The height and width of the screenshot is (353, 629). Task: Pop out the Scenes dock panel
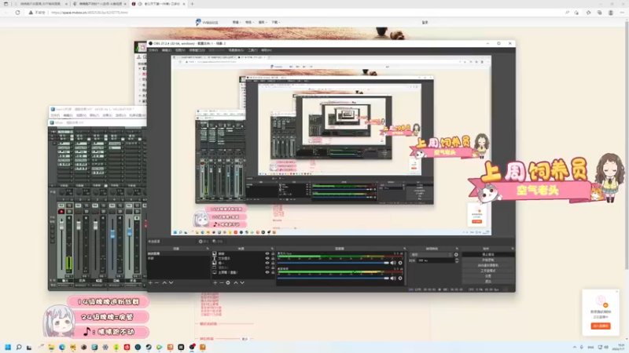click(x=208, y=249)
